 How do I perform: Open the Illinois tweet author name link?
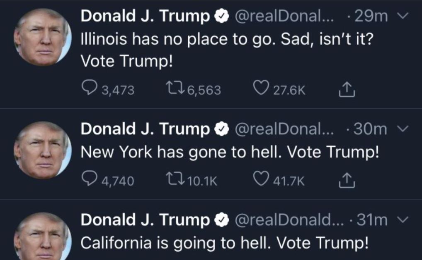(x=145, y=17)
